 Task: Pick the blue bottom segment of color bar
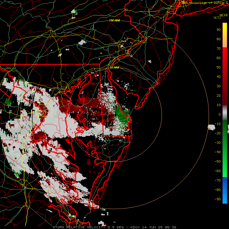[x=225, y=190]
